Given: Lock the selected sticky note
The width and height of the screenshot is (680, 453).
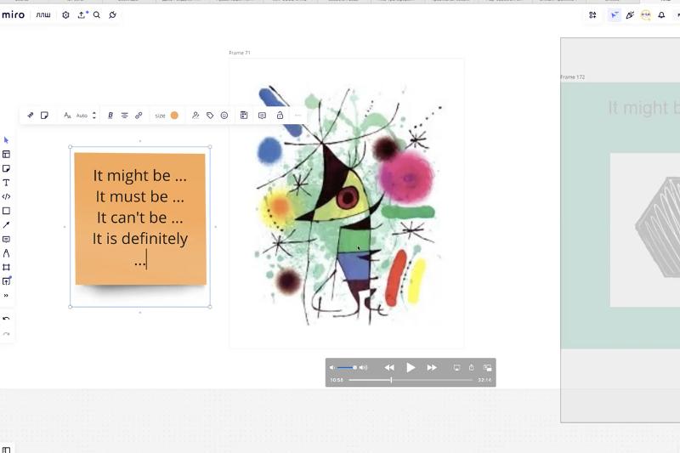Looking at the screenshot, I should click(280, 116).
